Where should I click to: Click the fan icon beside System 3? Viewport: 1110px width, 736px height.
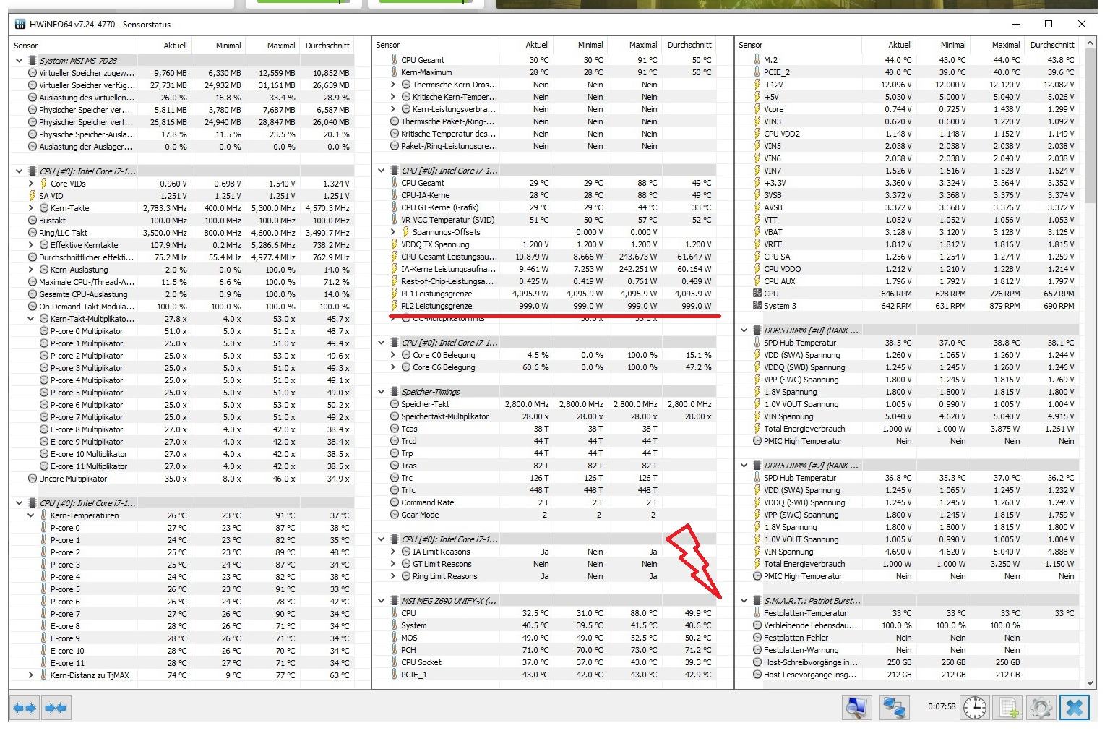click(757, 306)
